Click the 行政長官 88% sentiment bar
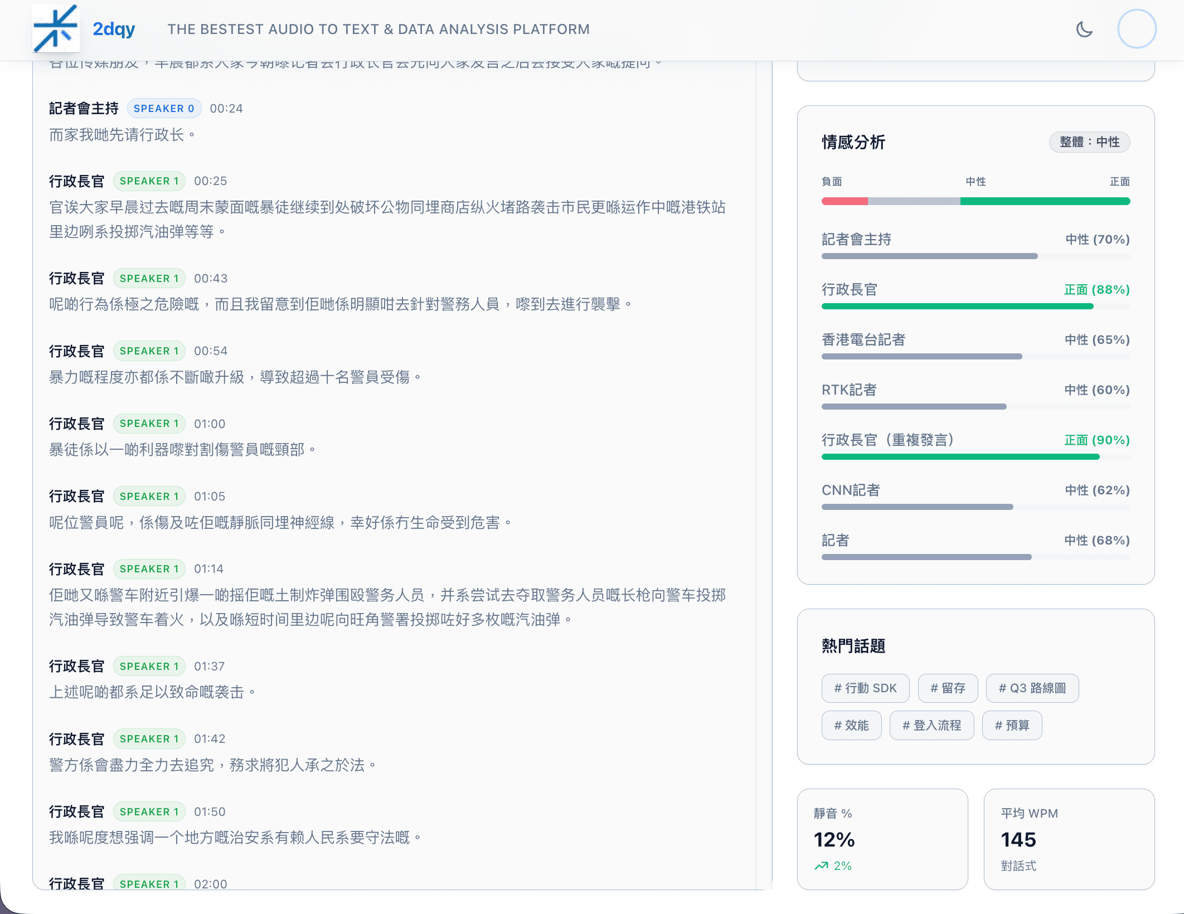Image resolution: width=1184 pixels, height=914 pixels. (x=976, y=306)
